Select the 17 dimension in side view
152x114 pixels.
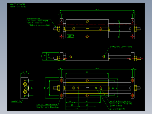(45, 56)
